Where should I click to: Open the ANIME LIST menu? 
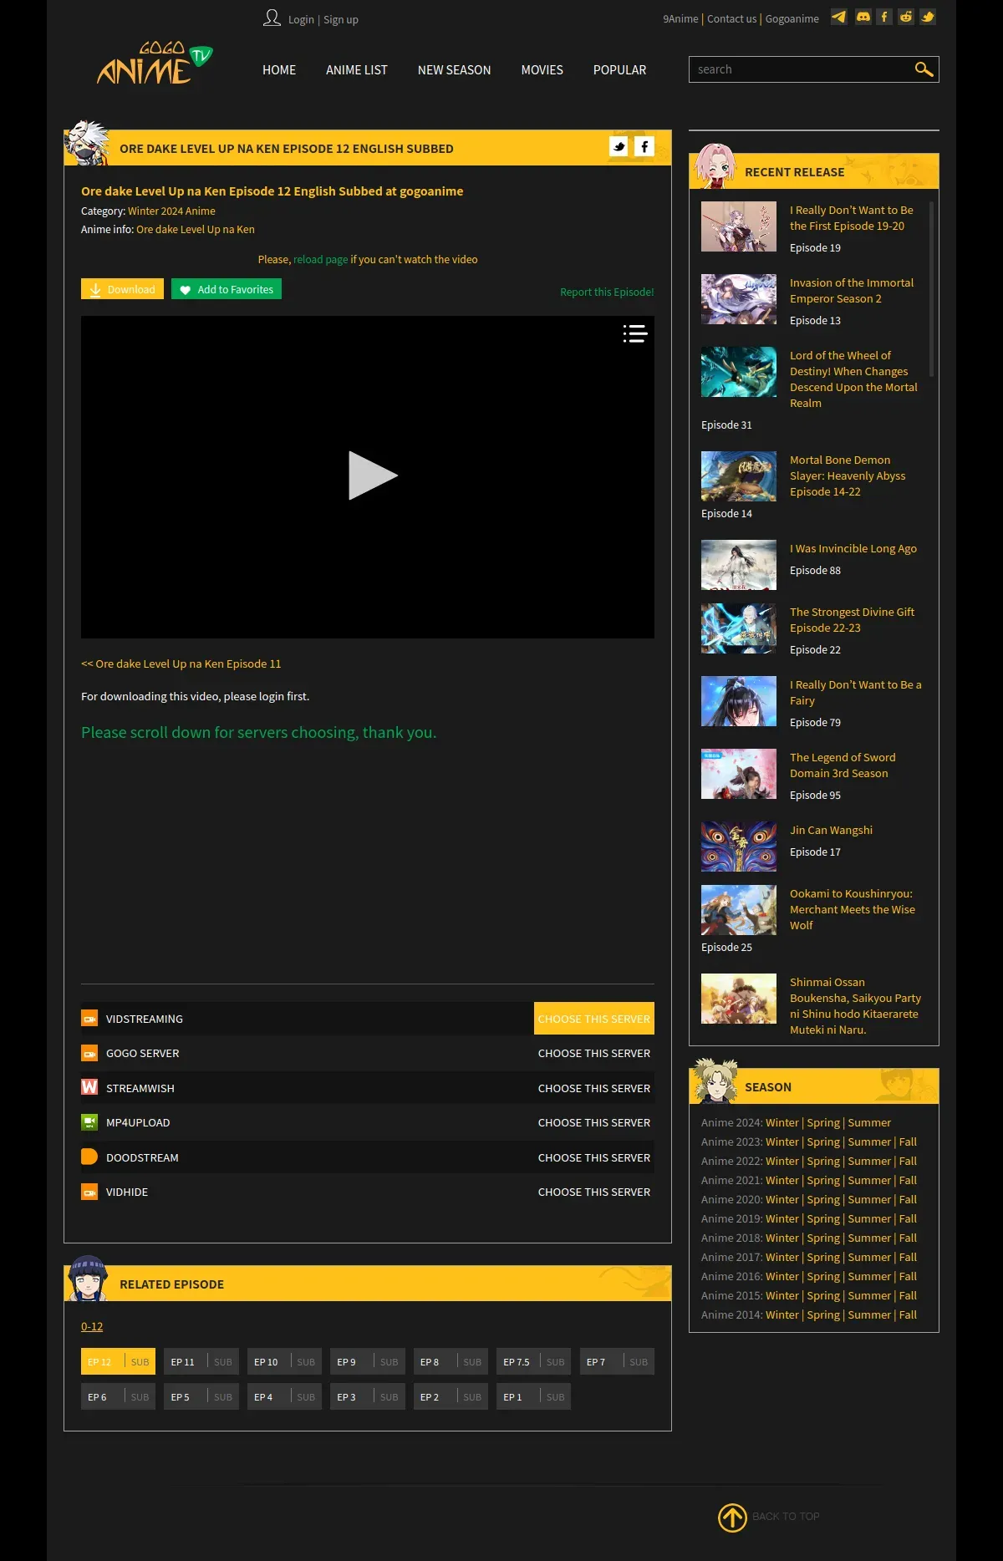click(x=357, y=70)
